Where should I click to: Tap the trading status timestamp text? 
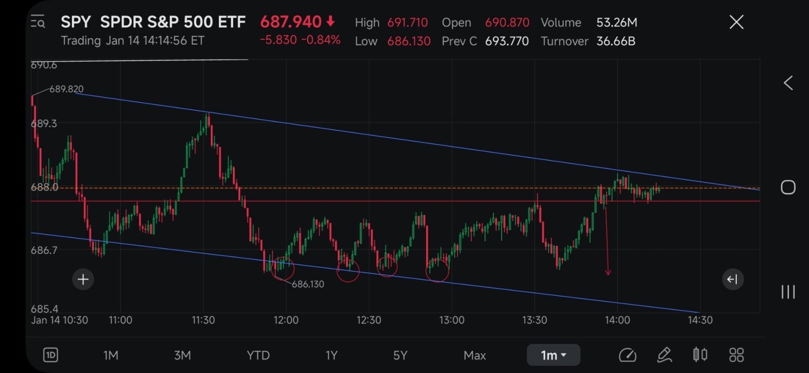(x=133, y=40)
